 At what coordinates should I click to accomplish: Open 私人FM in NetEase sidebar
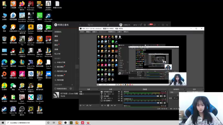57,54
